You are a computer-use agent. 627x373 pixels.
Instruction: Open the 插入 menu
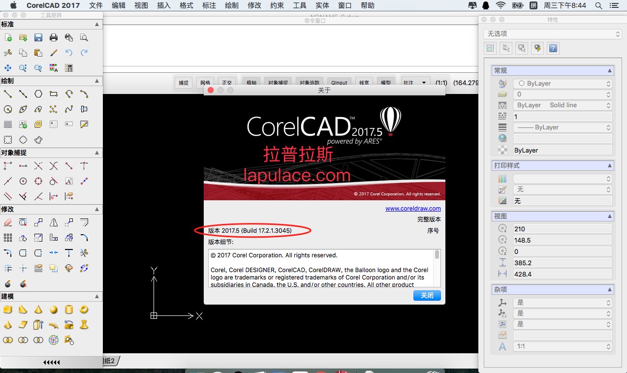(x=164, y=5)
